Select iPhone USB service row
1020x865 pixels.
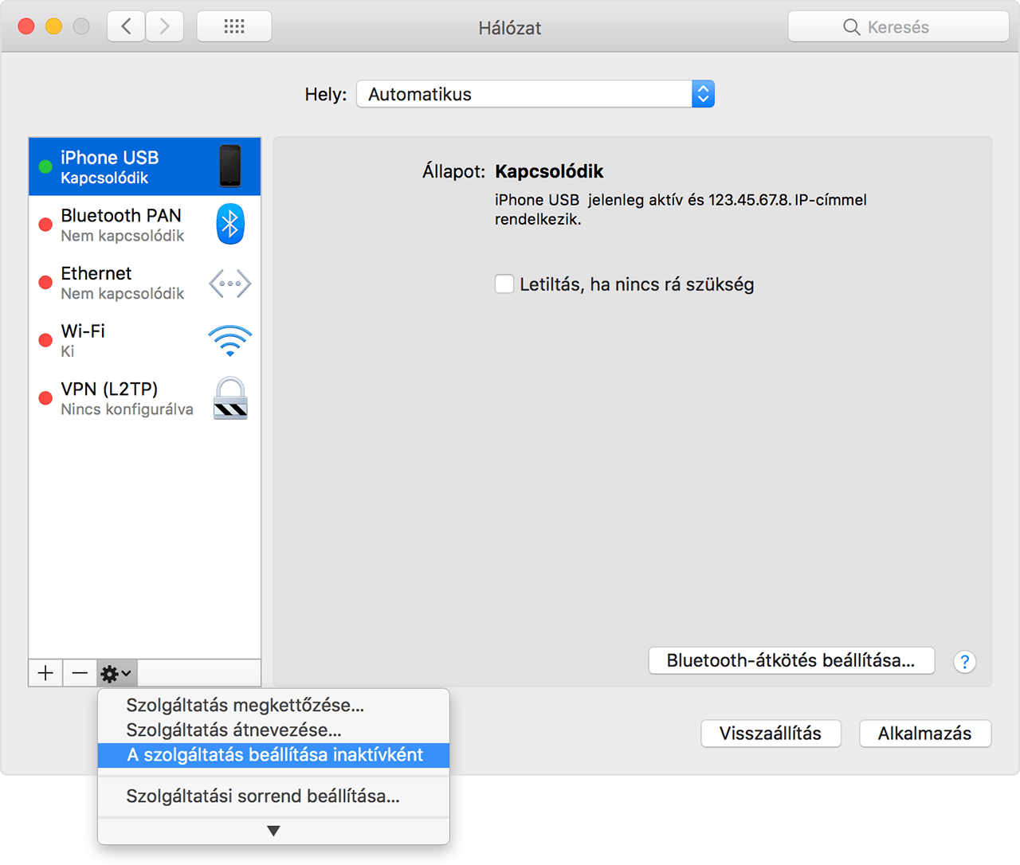tap(144, 166)
